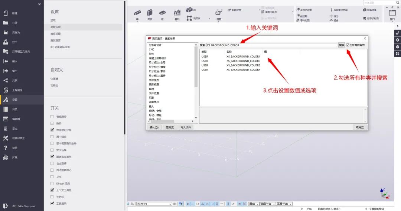Click the 另存为 save-as disk icon
Viewport: 401px width, 211px height.
(x=6, y=32)
